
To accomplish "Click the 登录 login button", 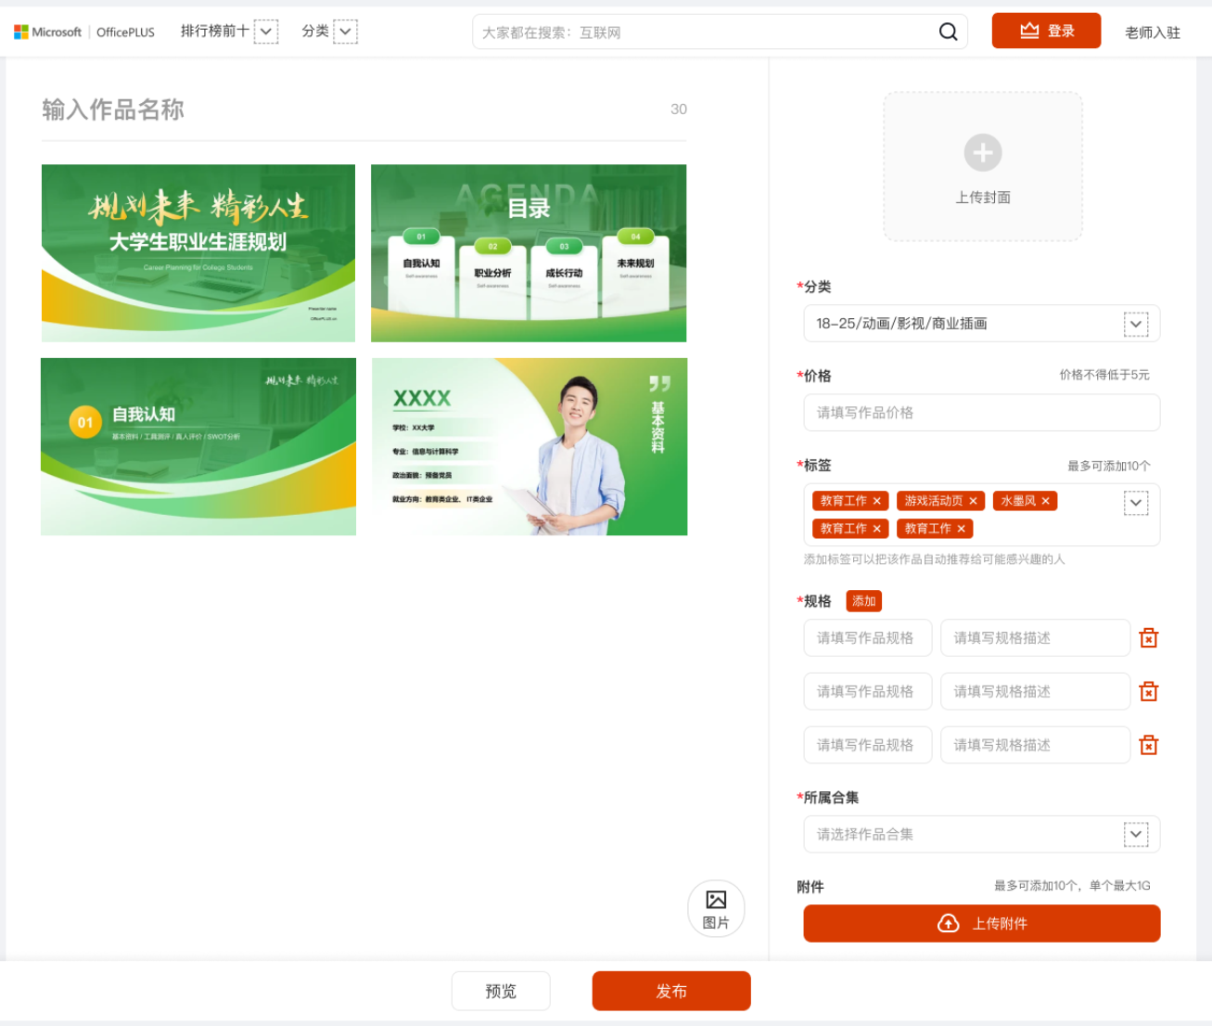I will (x=1046, y=32).
